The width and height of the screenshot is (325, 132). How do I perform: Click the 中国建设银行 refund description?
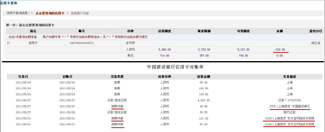point(290,106)
